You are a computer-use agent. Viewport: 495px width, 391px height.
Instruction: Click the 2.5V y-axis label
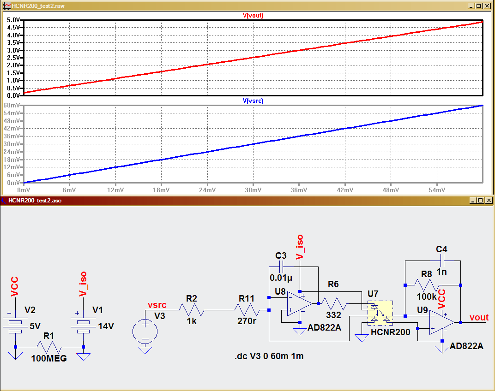point(13,58)
